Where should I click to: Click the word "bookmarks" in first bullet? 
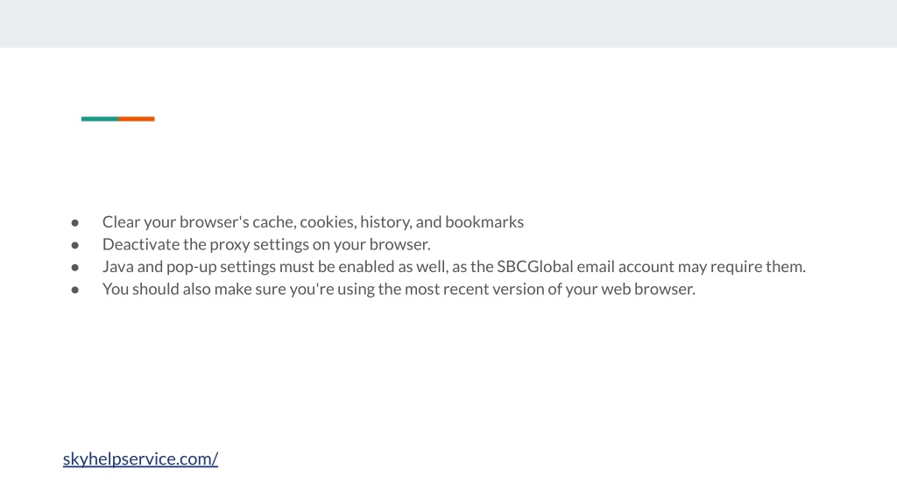(484, 221)
